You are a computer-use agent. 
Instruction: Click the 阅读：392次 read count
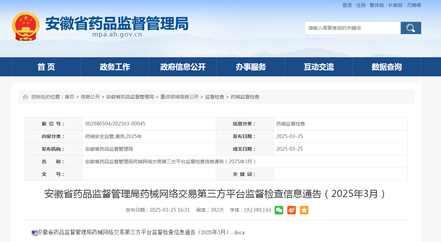pos(210,210)
